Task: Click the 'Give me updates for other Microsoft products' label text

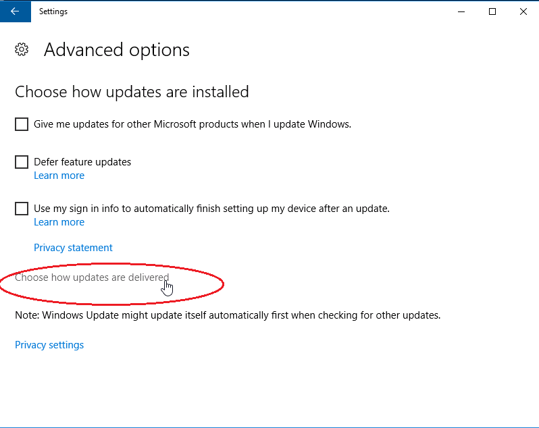Action: (192, 124)
